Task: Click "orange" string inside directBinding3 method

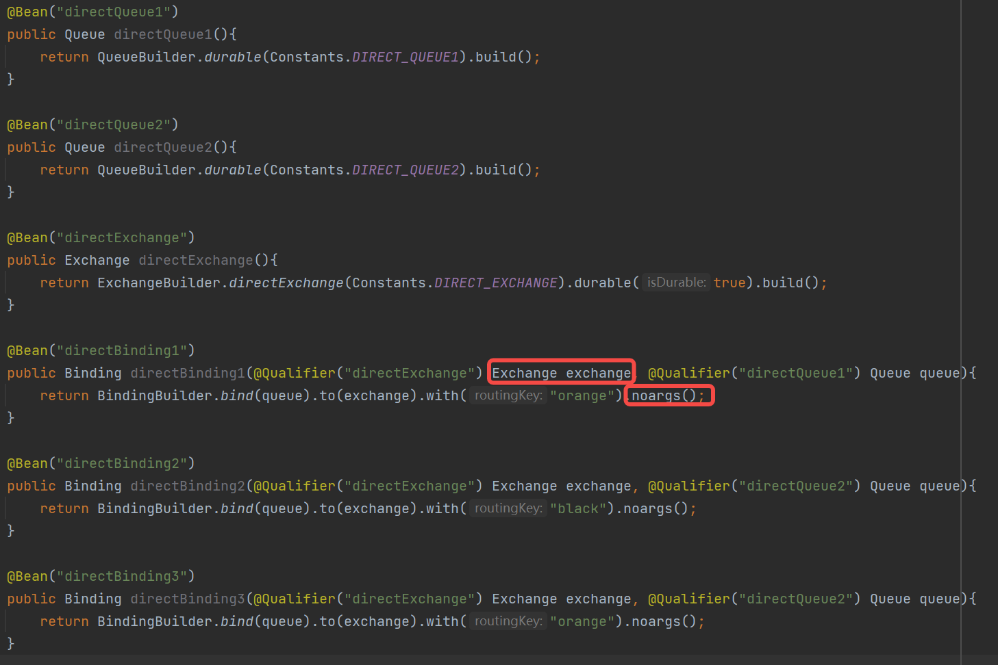Action: tap(582, 621)
